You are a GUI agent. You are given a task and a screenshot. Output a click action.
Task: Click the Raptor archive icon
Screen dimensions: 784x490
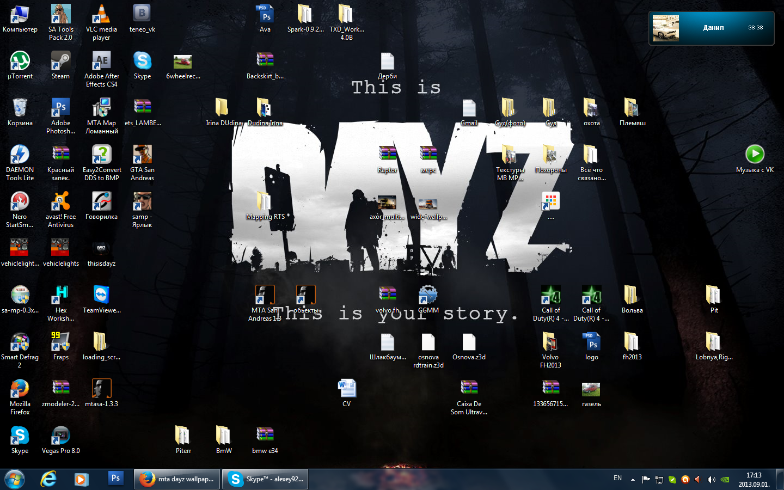[387, 160]
